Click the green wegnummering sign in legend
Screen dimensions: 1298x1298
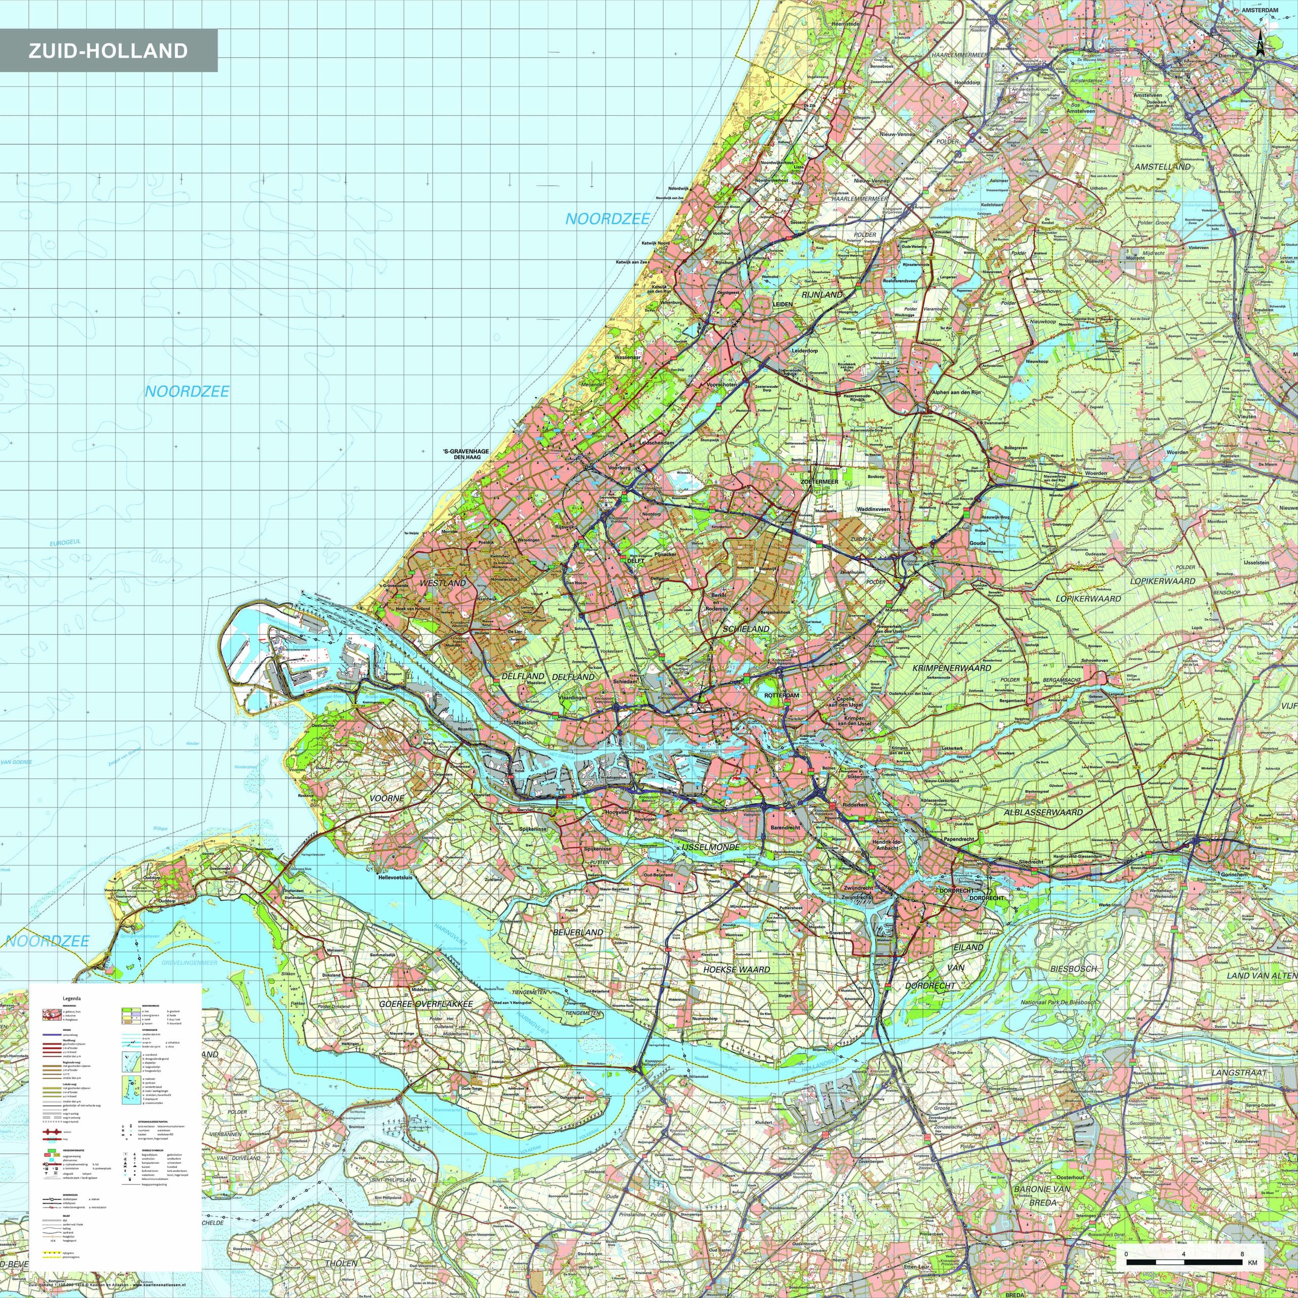pyautogui.click(x=52, y=1151)
